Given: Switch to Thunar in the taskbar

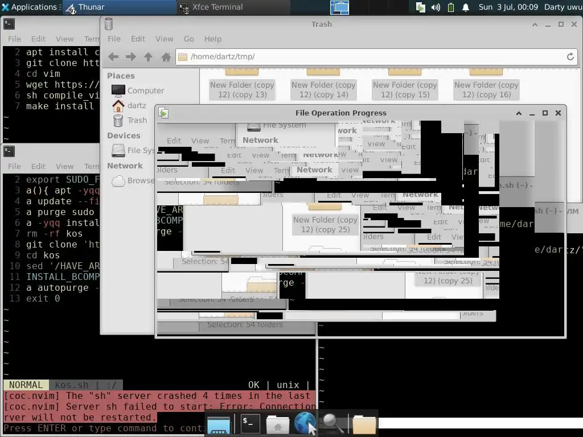Looking at the screenshot, I should (119, 7).
